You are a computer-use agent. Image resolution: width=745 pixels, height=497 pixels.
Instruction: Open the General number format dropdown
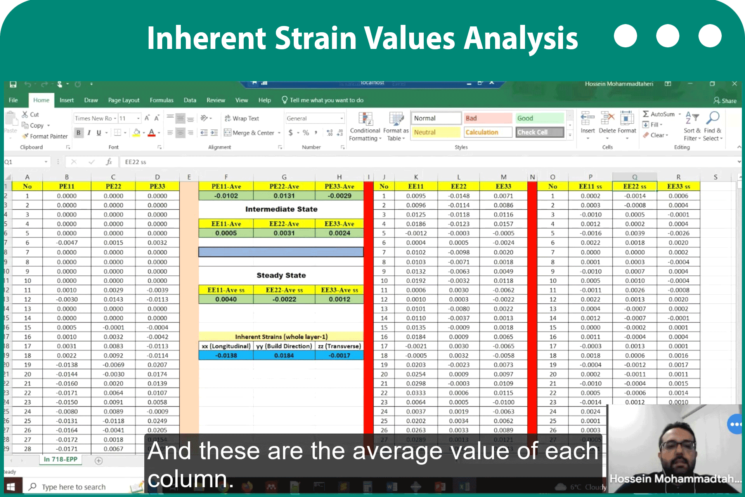pos(315,118)
